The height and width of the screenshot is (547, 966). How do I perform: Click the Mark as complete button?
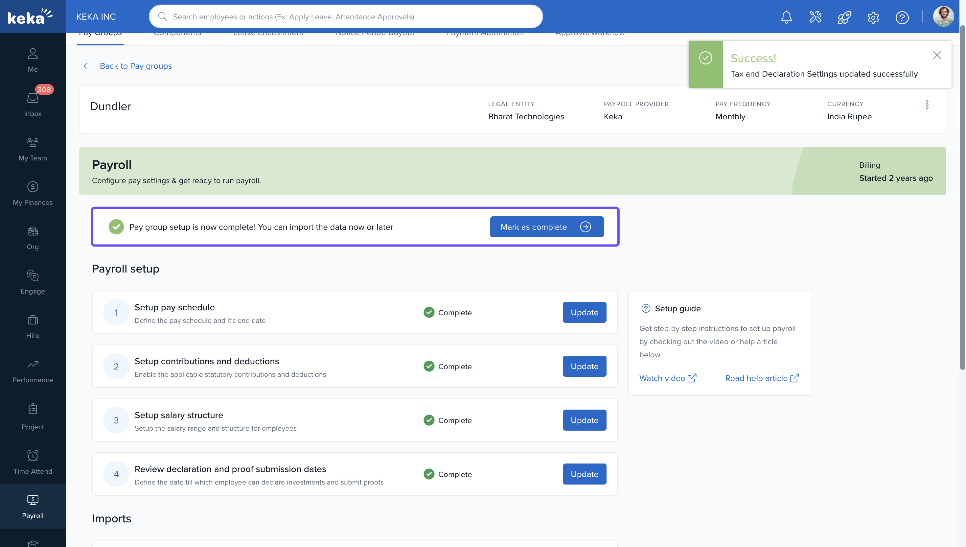[x=546, y=226]
